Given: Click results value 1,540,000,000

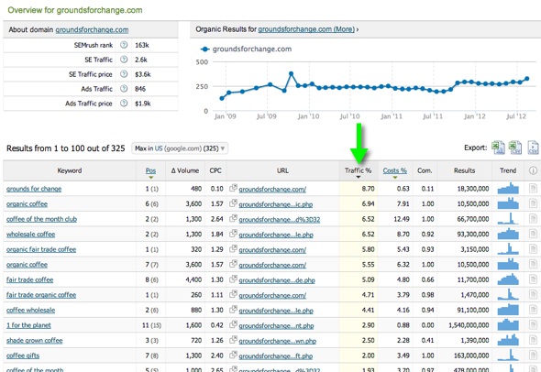Looking at the screenshot, I should [469, 325].
